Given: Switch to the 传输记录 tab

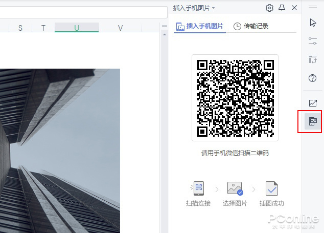Looking at the screenshot, I should [251, 26].
